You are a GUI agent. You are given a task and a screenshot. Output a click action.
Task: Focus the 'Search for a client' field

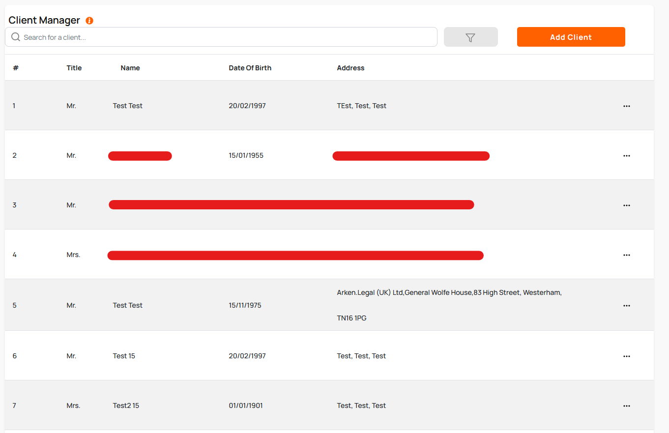[226, 37]
